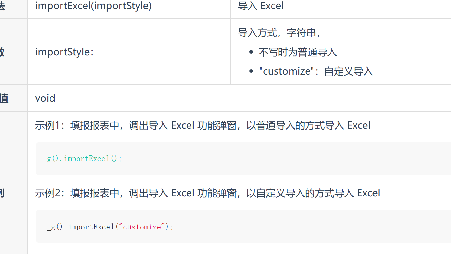This screenshot has width=451, height=254.
Task: Click the partially visible 值 header cell
Action: (4, 98)
